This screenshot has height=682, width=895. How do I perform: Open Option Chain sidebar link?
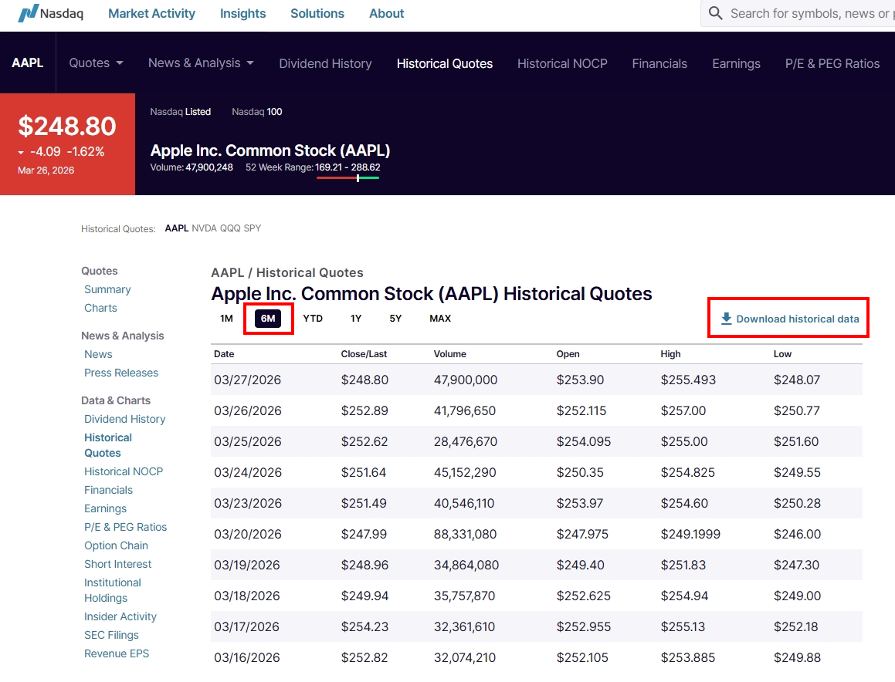coord(116,545)
